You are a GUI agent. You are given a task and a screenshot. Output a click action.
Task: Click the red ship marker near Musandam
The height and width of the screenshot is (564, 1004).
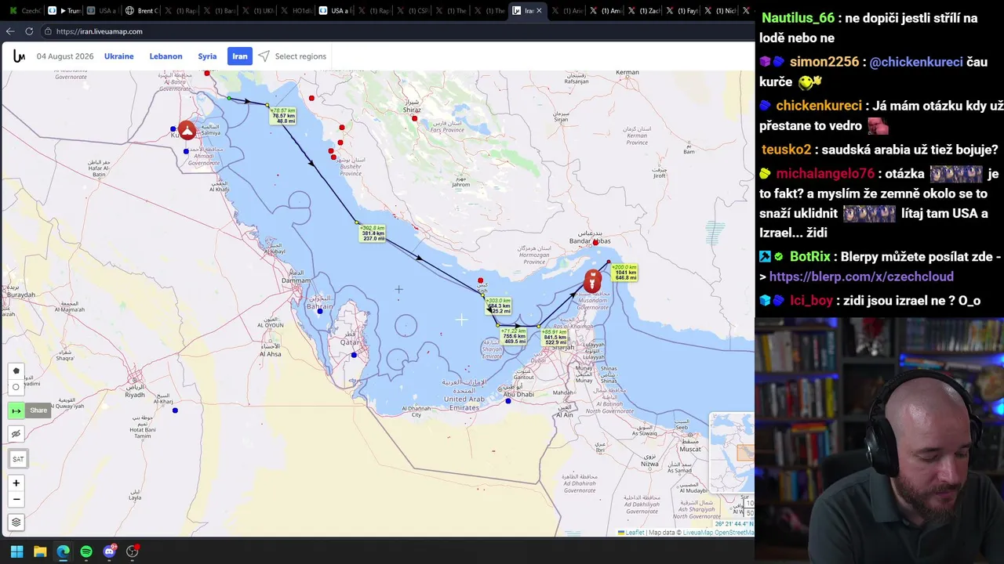[x=593, y=280]
